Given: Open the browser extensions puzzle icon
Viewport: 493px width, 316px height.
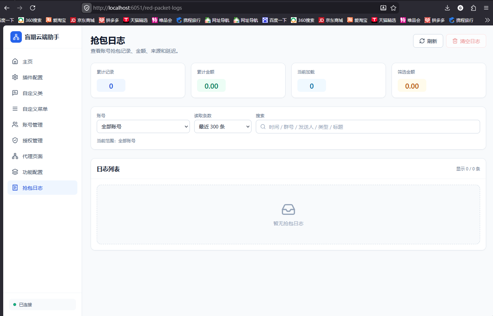Looking at the screenshot, I should pyautogui.click(x=473, y=8).
